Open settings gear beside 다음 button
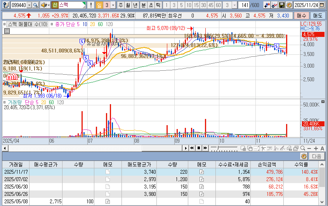328x206 pixels. (x=304, y=156)
